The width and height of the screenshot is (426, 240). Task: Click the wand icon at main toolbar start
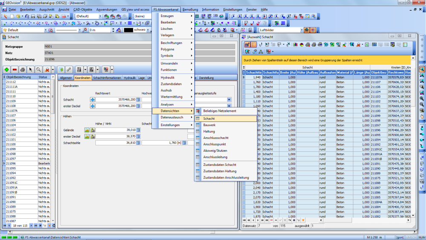[x=5, y=16]
